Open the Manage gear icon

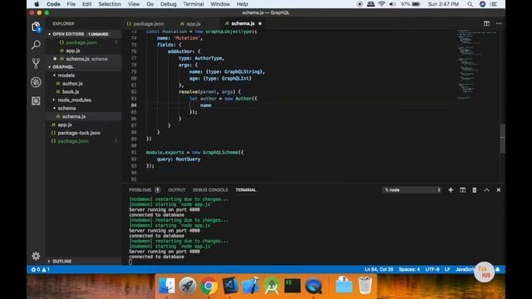pyautogui.click(x=36, y=256)
